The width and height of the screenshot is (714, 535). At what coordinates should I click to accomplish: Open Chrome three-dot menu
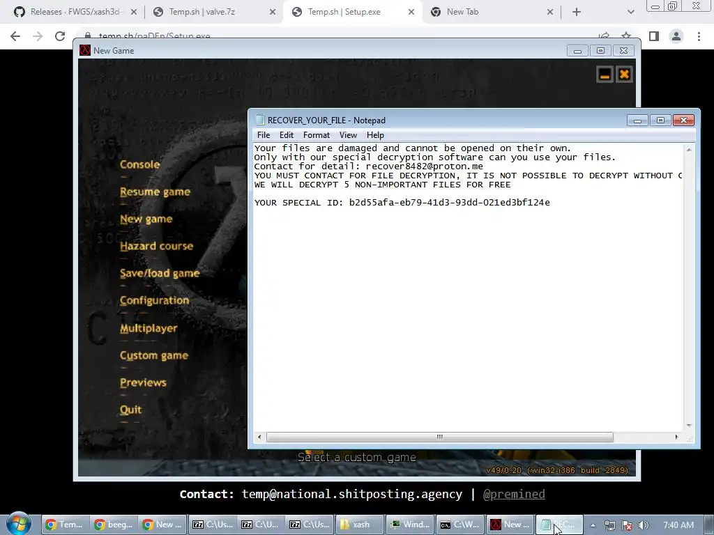699,36
